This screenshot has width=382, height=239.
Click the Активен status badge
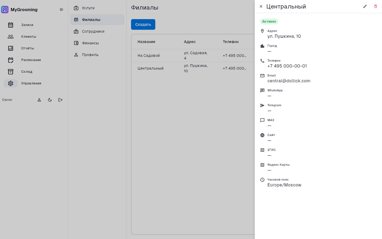pyautogui.click(x=269, y=22)
